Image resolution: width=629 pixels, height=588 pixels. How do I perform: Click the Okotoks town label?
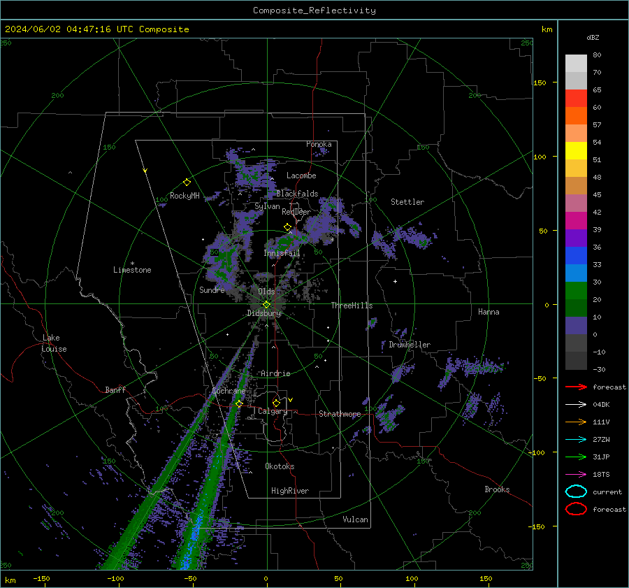tap(280, 466)
